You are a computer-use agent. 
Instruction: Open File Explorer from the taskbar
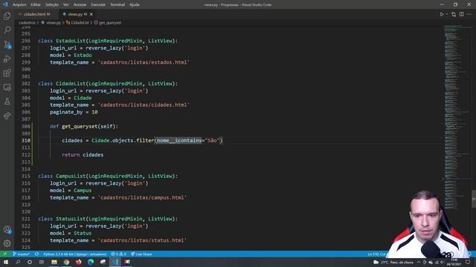tap(54, 262)
